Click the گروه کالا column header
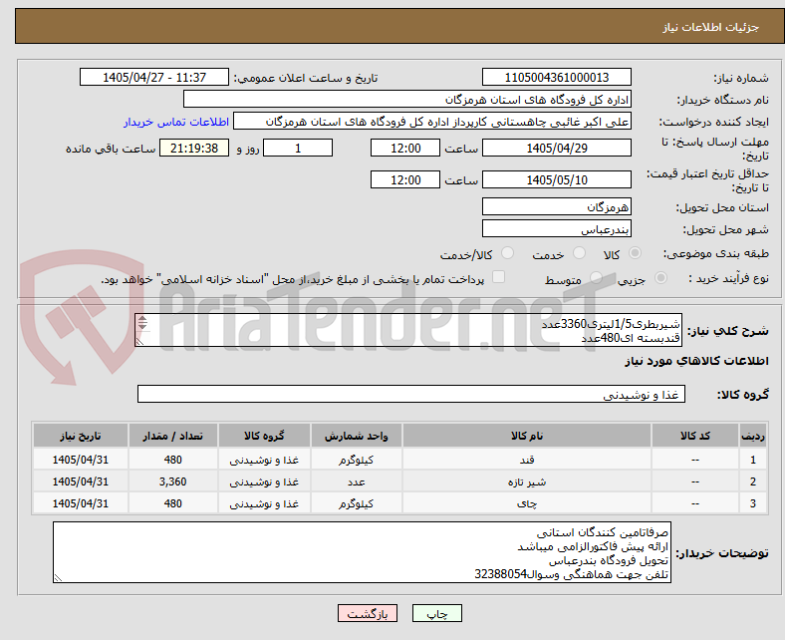Viewport: 785px width, 640px height. click(x=264, y=436)
